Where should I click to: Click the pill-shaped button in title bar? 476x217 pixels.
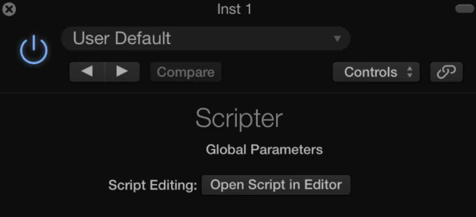click(x=465, y=9)
